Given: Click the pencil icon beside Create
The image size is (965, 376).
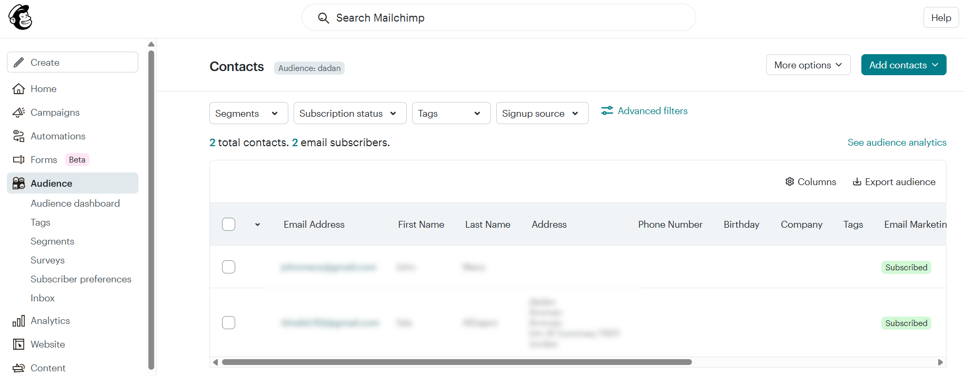Looking at the screenshot, I should (19, 63).
